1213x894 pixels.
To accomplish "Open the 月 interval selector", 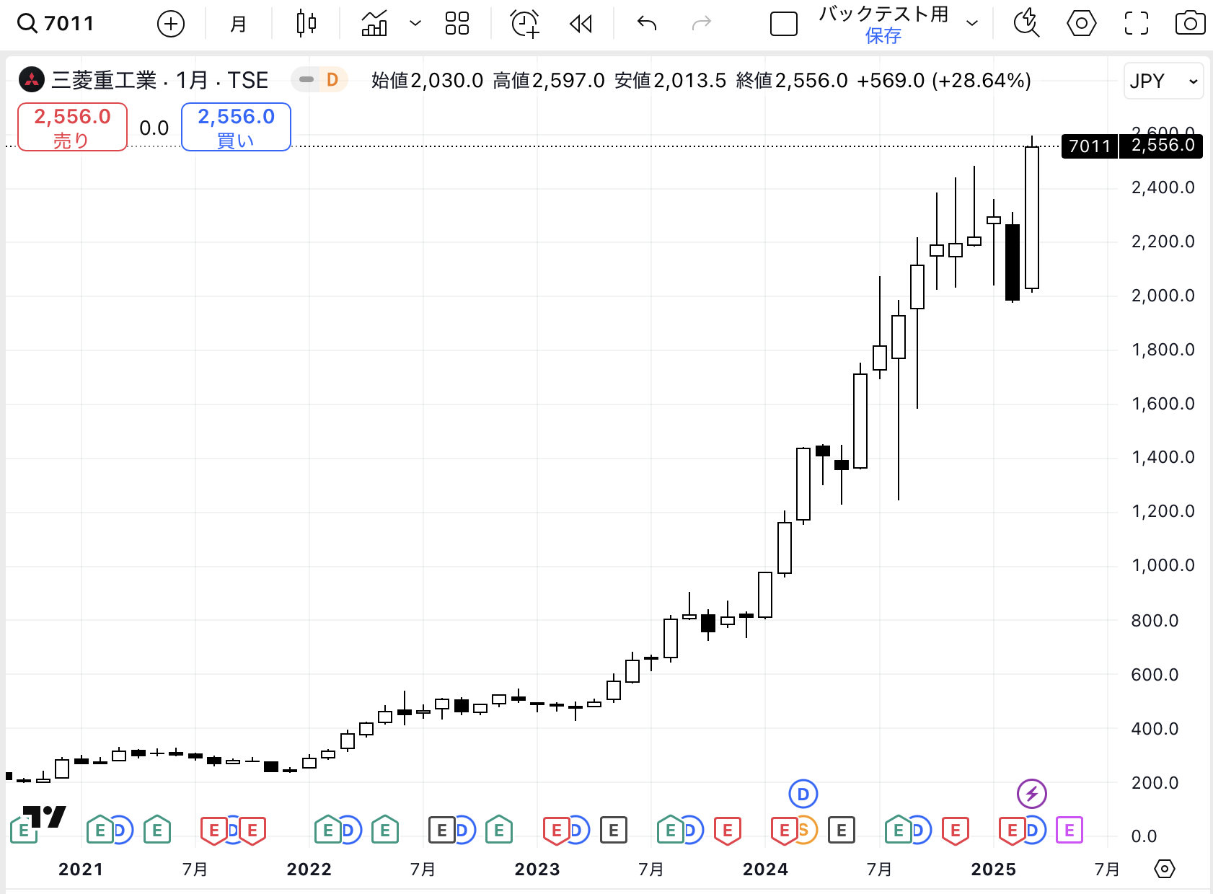I will point(238,25).
